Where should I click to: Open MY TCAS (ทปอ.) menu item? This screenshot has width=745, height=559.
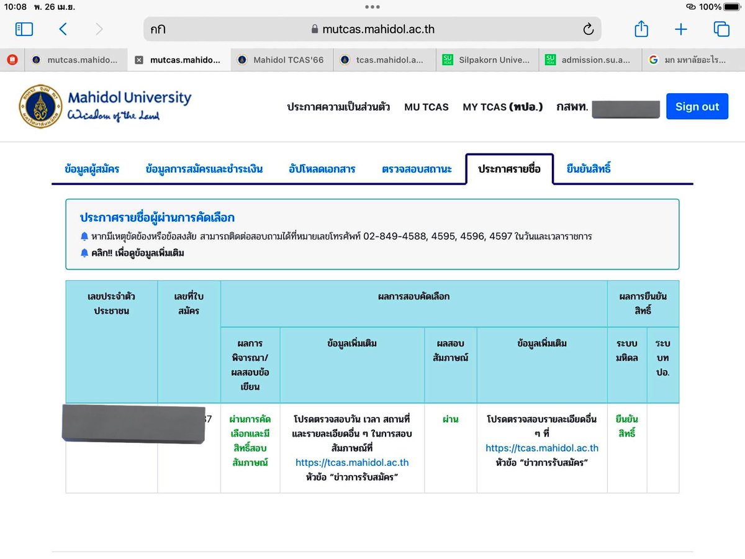pos(503,107)
